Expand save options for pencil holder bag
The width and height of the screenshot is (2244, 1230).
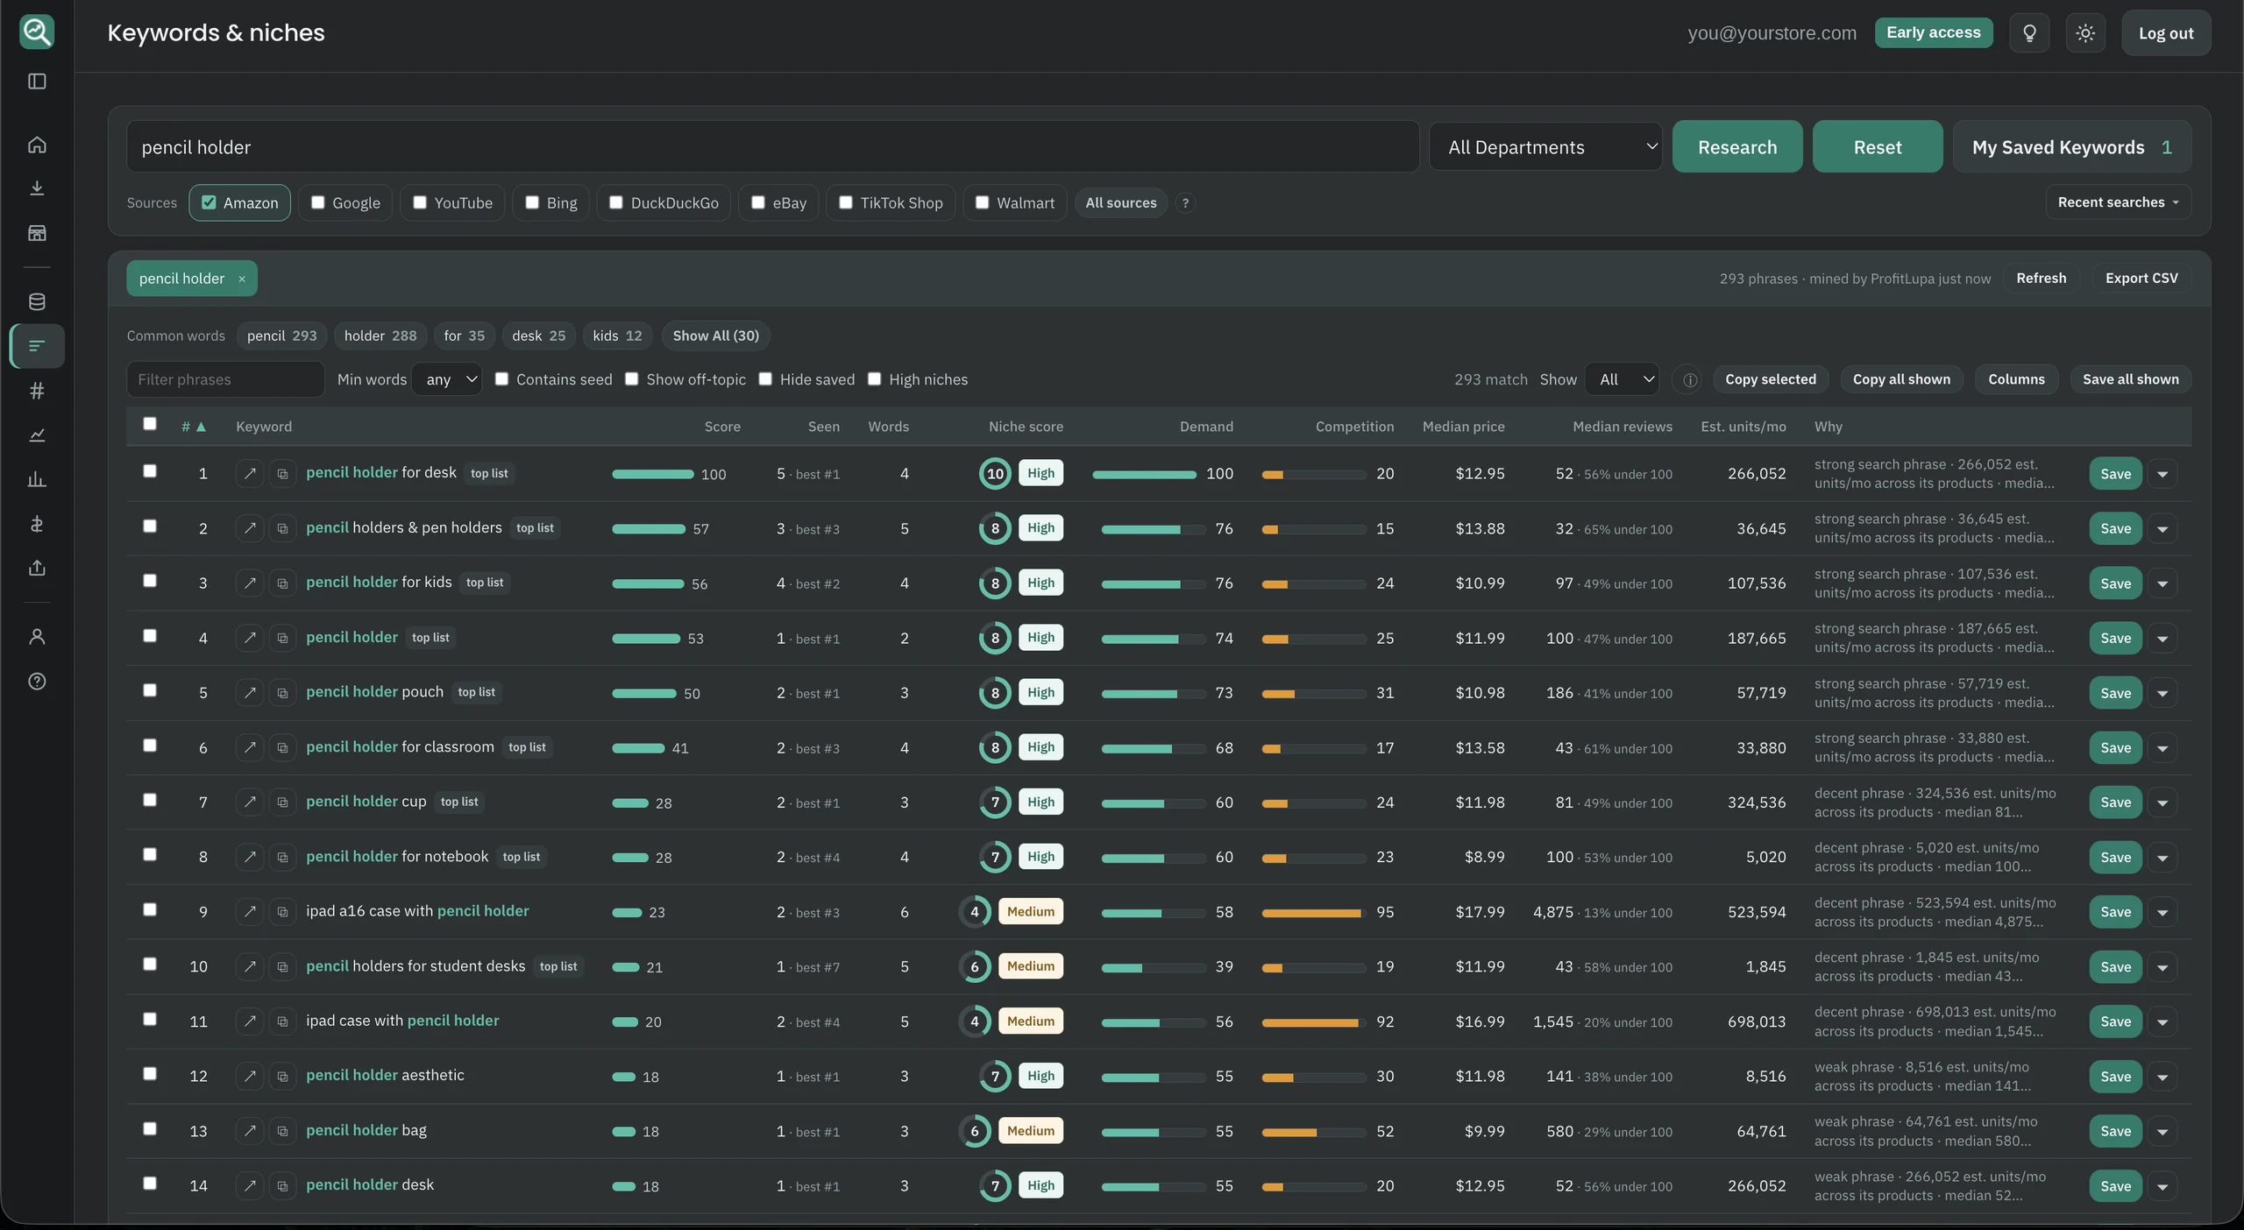pos(2162,1131)
